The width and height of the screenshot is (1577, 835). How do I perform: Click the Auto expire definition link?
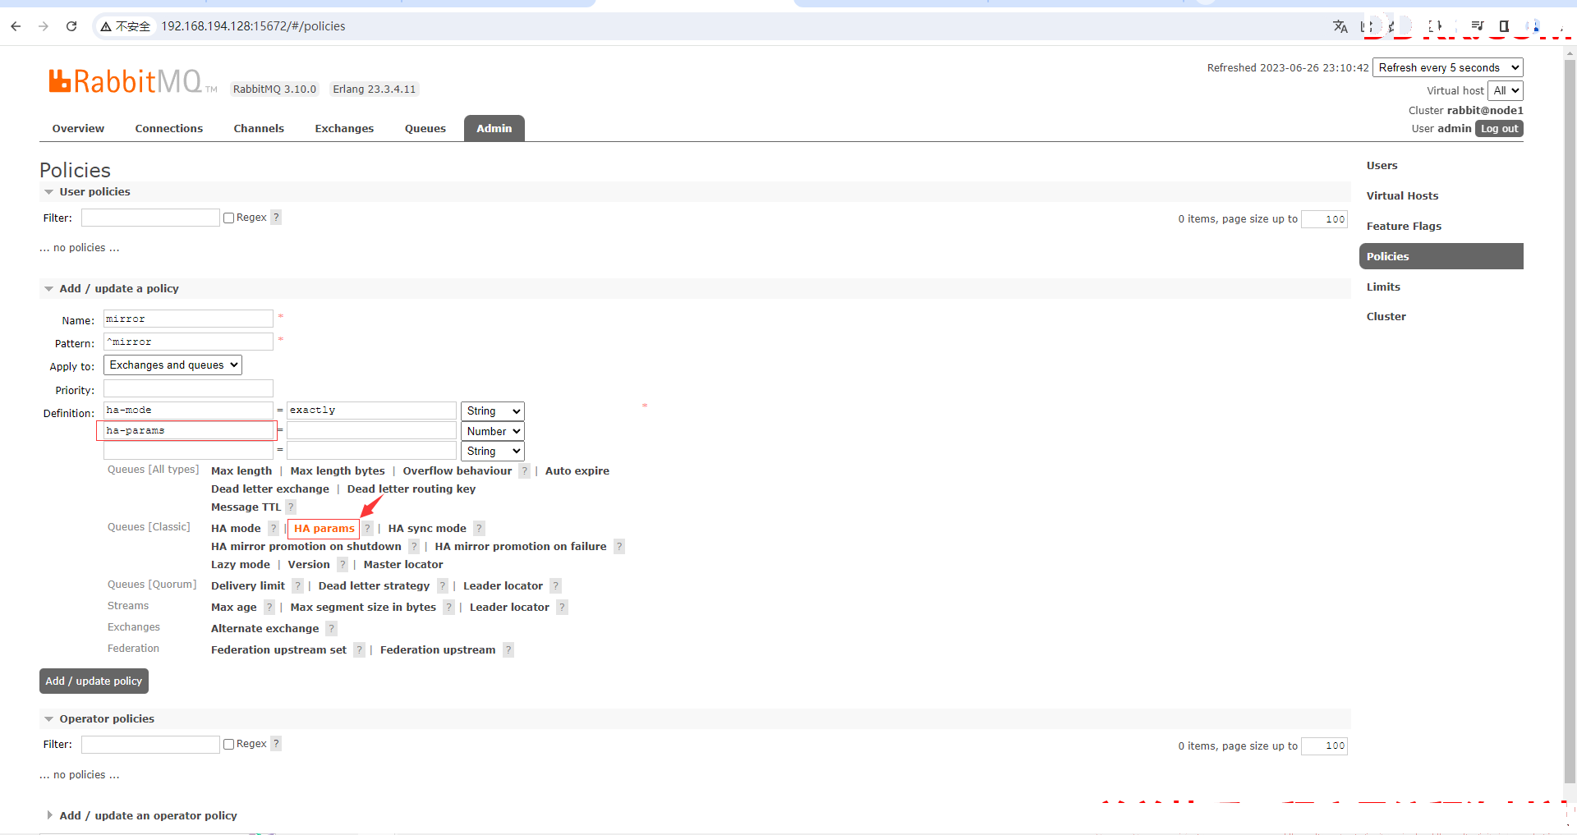(577, 471)
